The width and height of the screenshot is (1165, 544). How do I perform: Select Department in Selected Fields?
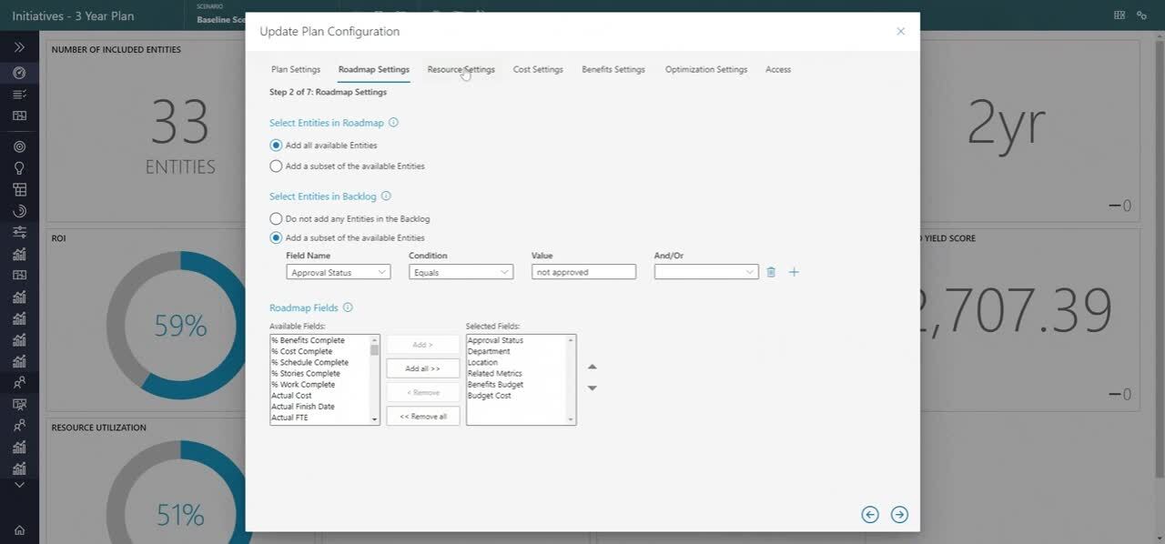516,351
